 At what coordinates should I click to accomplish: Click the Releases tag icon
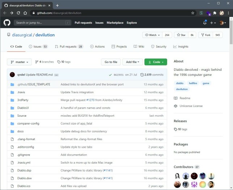coord(175,129)
